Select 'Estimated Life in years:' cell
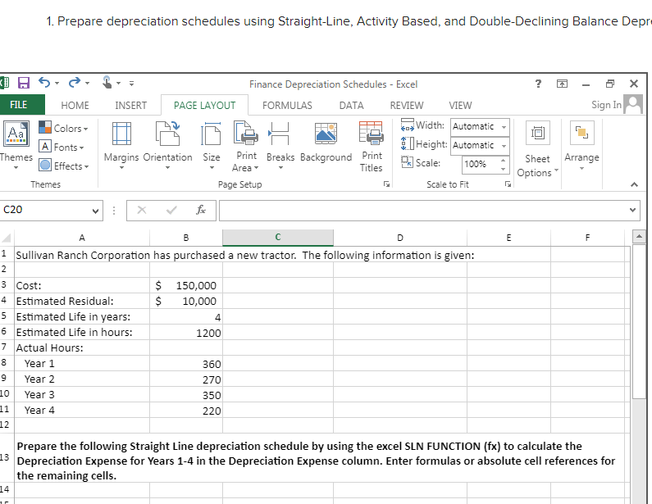Viewport: 652px width, 504px height. [x=82, y=316]
